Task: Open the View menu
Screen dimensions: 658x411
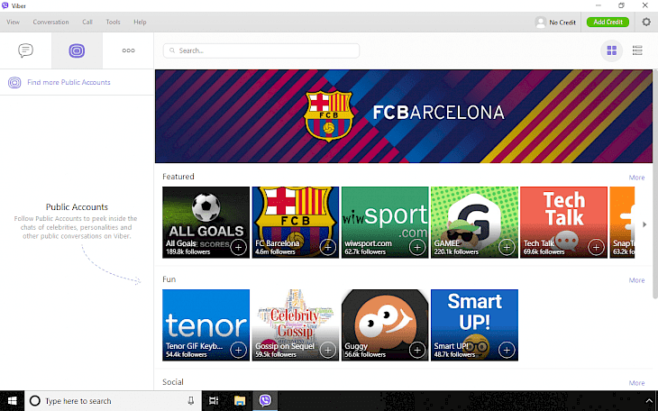Action: [13, 22]
